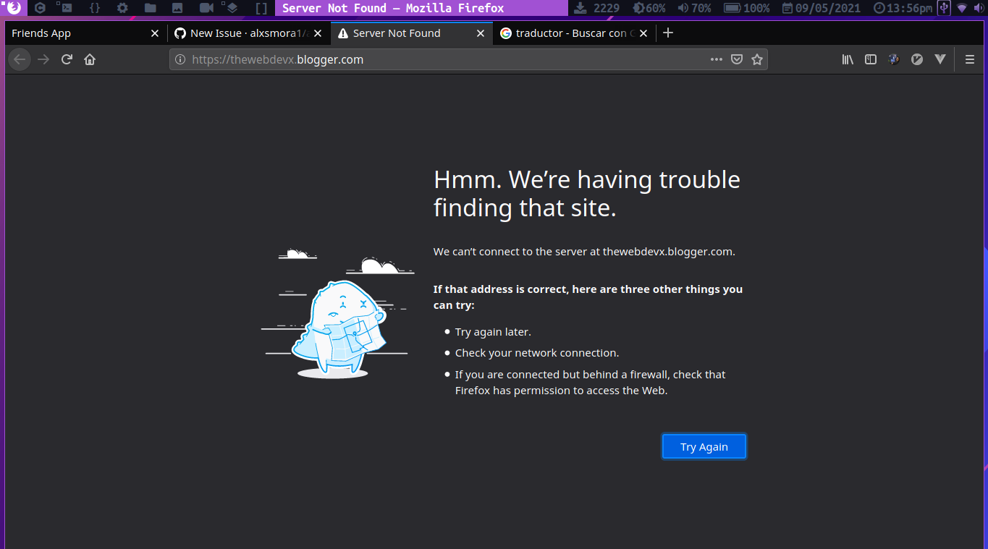The height and width of the screenshot is (549, 988).
Task: Go to the Firefox home page
Action: tap(90, 59)
